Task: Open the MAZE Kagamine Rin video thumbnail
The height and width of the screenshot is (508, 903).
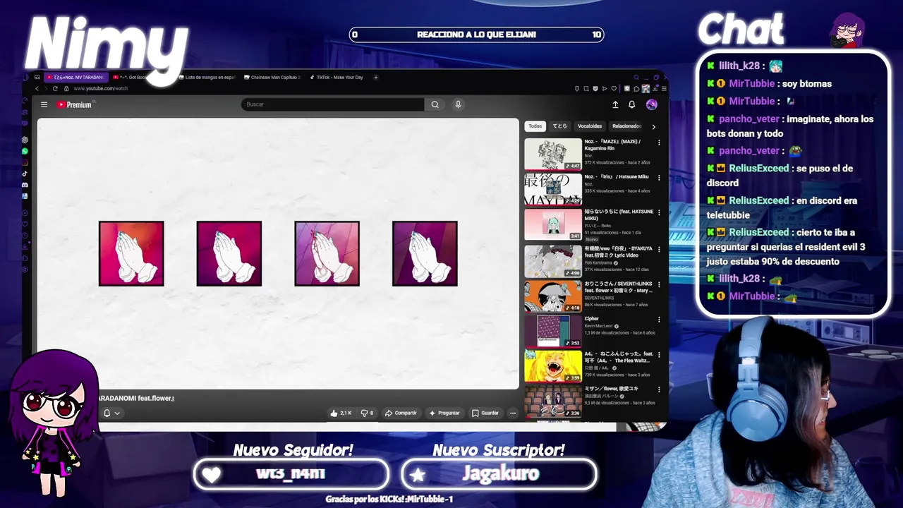Action: click(x=553, y=154)
